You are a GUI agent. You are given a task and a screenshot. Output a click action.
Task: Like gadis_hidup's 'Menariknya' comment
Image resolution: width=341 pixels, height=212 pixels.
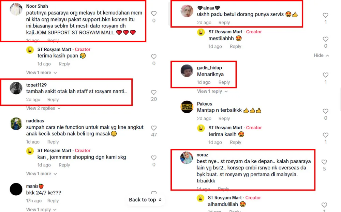click(325, 75)
